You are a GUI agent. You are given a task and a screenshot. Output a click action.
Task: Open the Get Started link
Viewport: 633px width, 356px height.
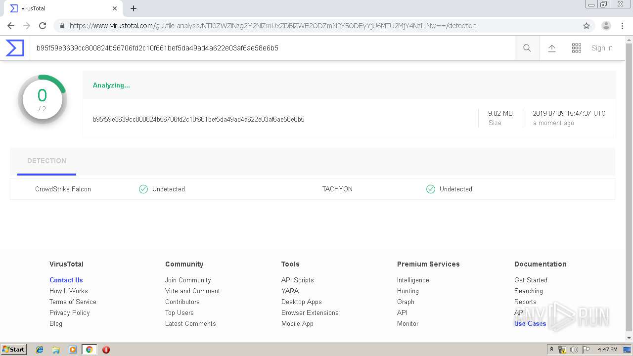(x=531, y=280)
